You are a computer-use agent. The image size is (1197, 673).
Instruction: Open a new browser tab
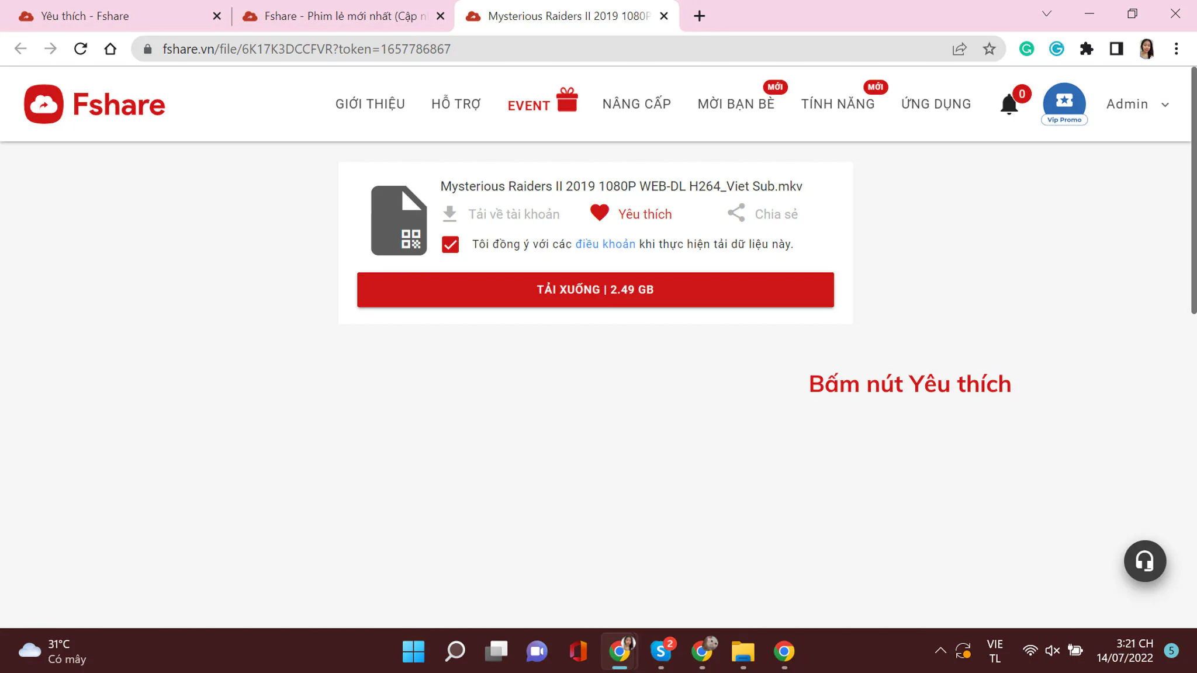(x=699, y=16)
